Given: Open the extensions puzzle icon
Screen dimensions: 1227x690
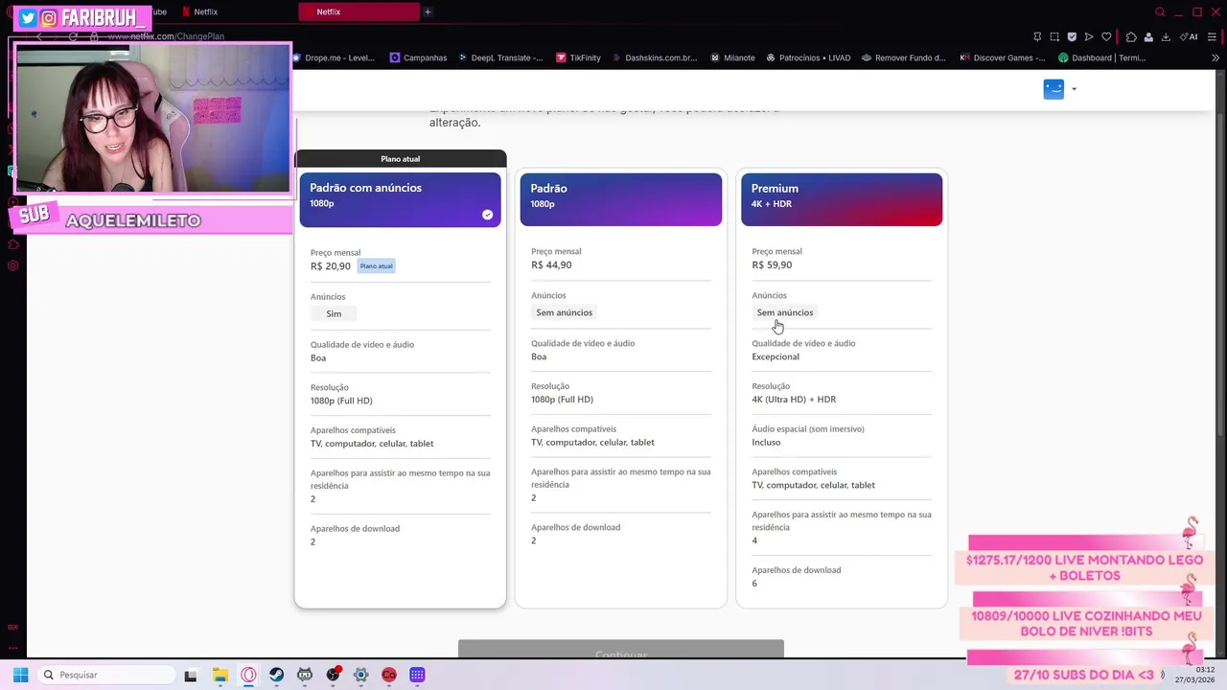Looking at the screenshot, I should pyautogui.click(x=1131, y=36).
